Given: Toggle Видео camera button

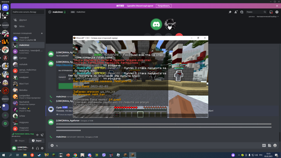Looking at the screenshot, I should pos(20,141).
